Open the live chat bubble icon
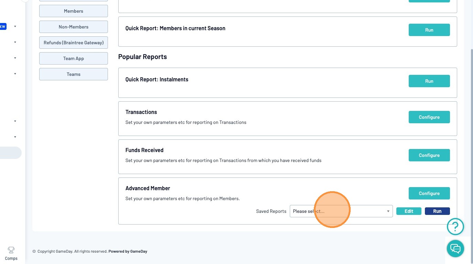This screenshot has height=264, width=473. click(x=455, y=248)
